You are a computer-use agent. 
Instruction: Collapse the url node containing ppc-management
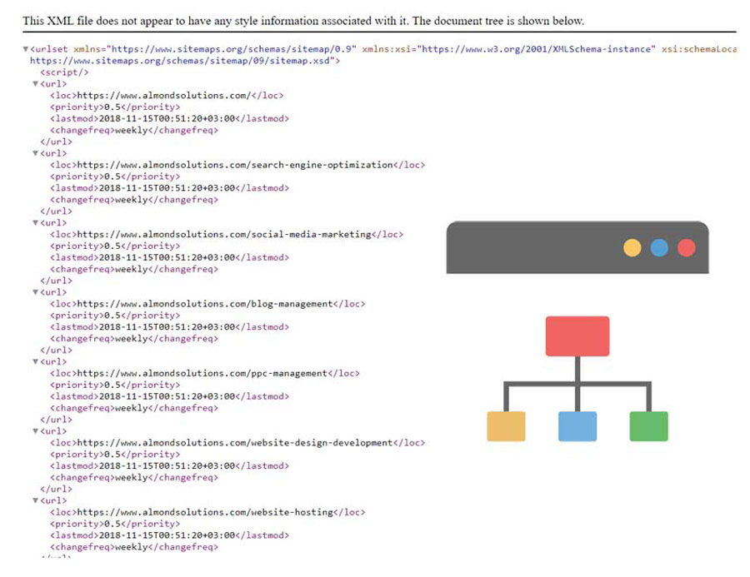pos(35,361)
